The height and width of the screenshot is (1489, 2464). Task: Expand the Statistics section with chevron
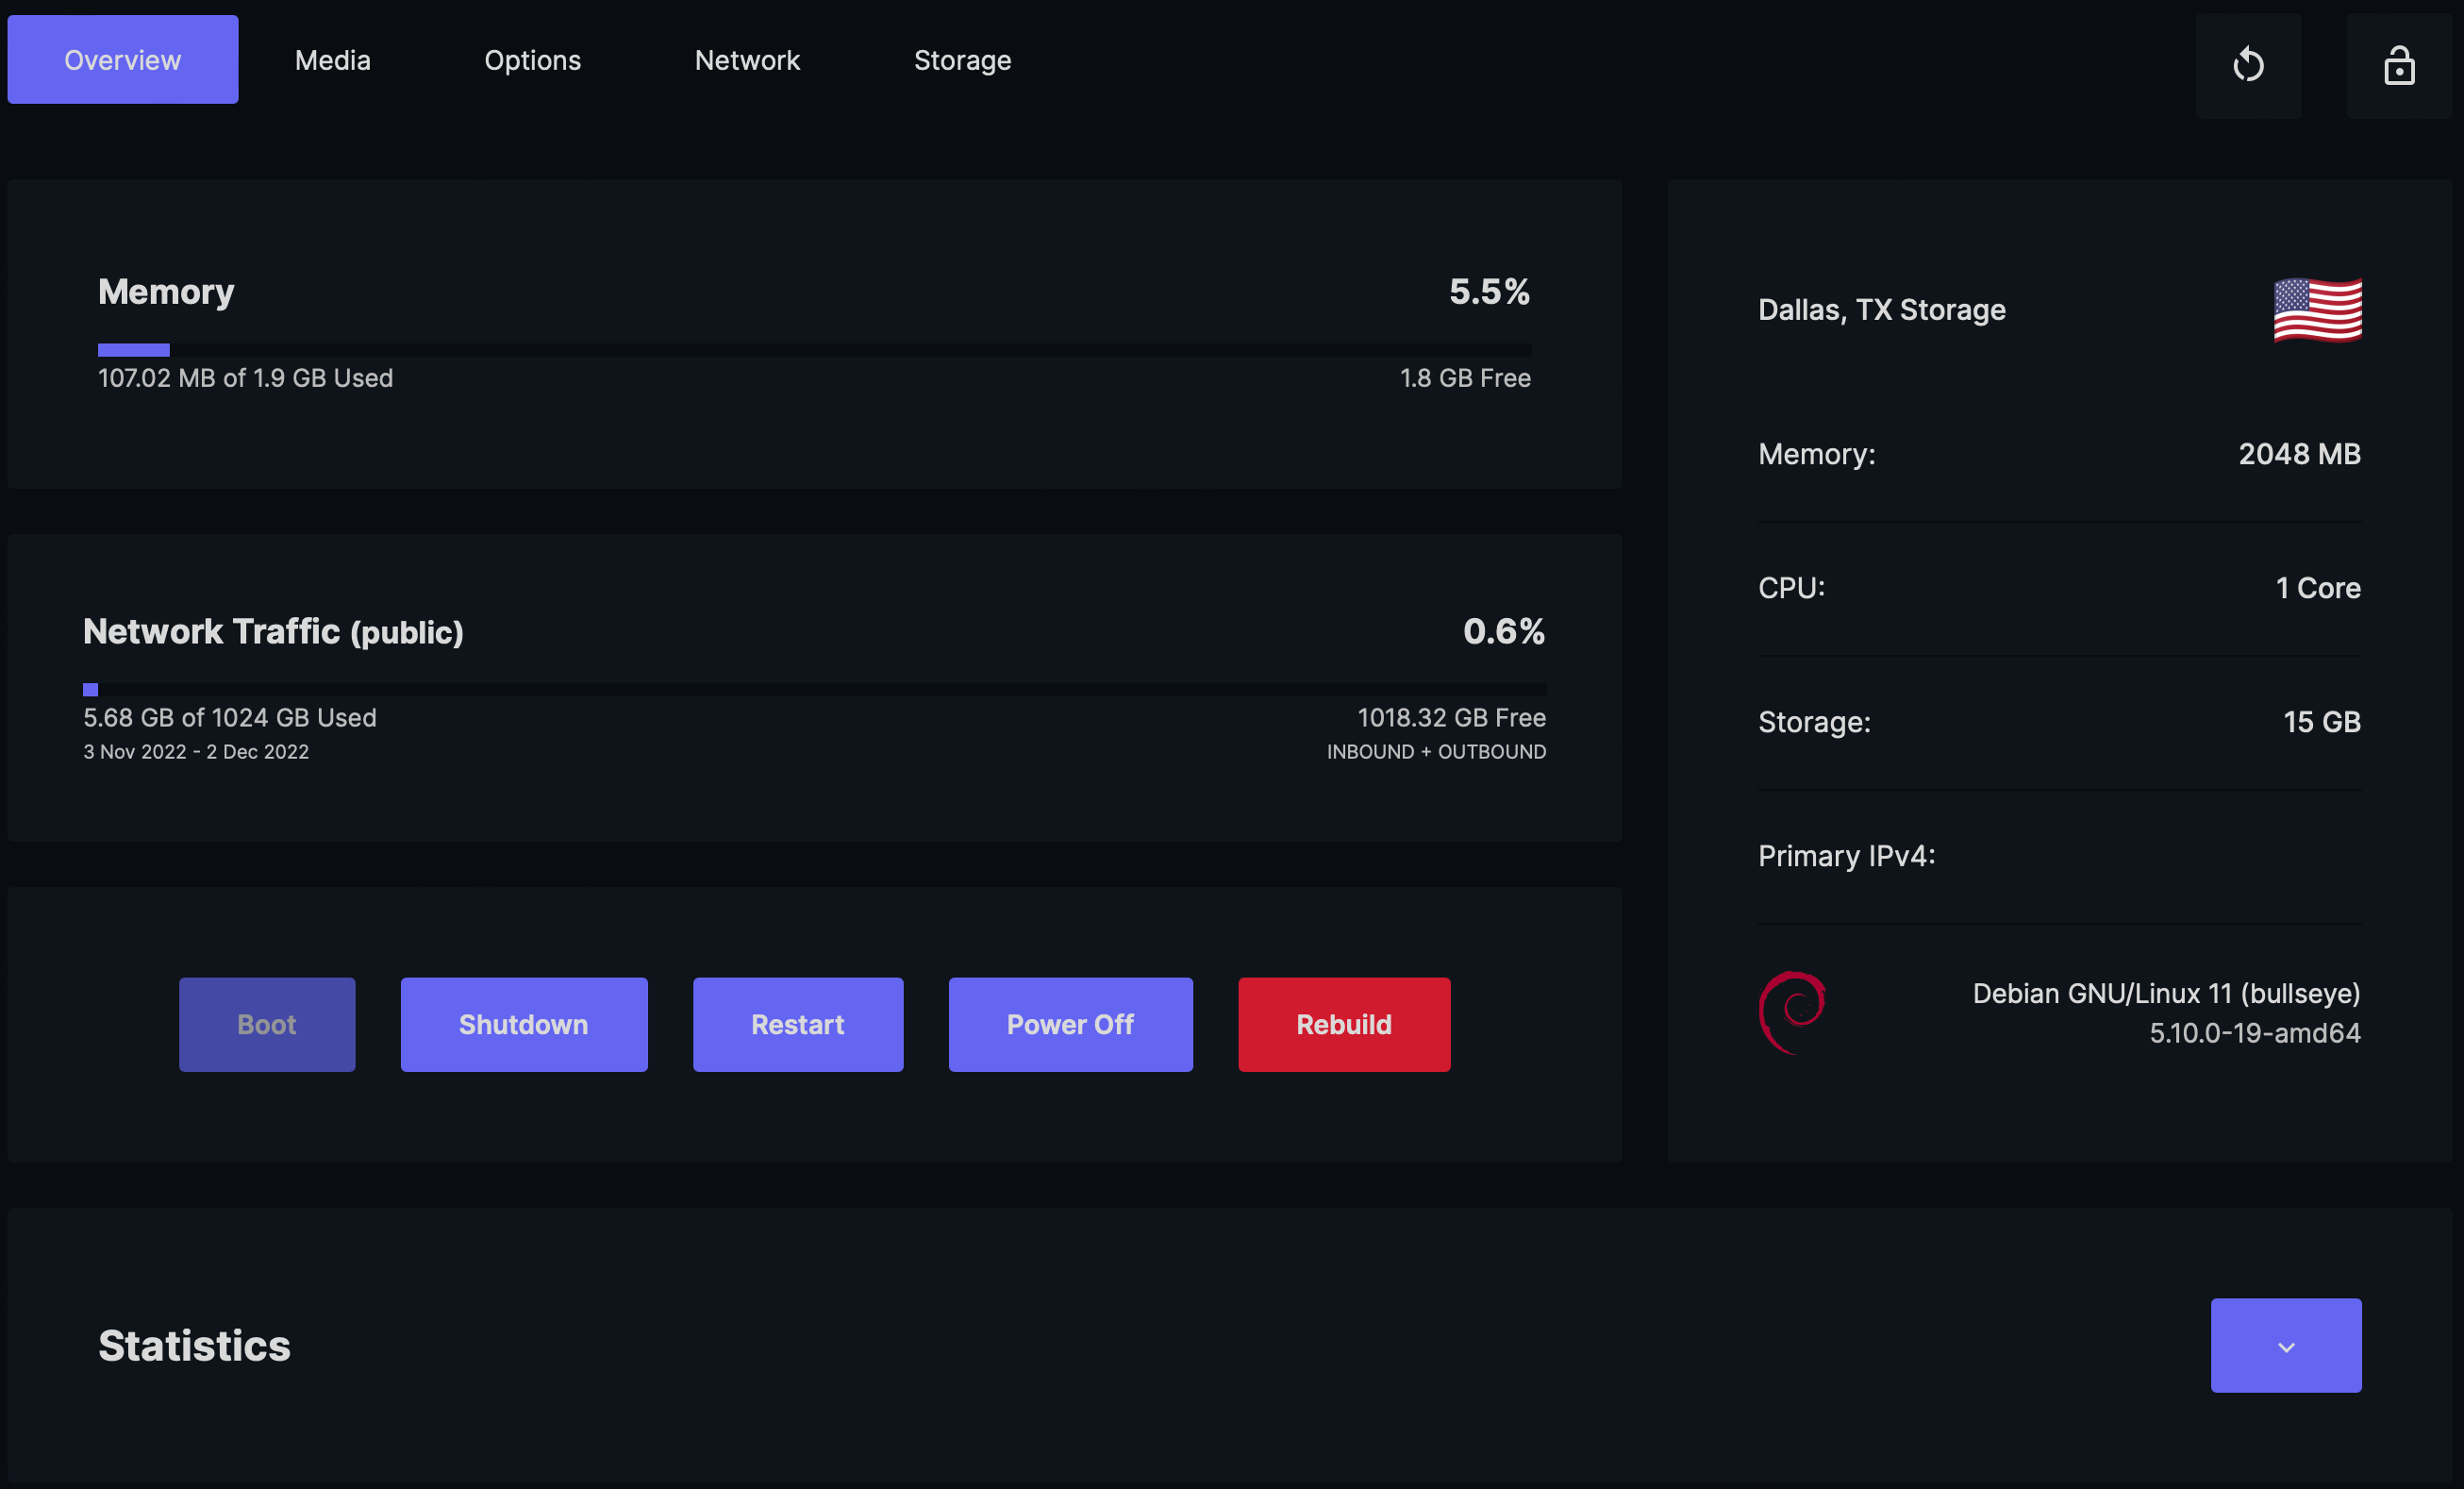click(2285, 1345)
